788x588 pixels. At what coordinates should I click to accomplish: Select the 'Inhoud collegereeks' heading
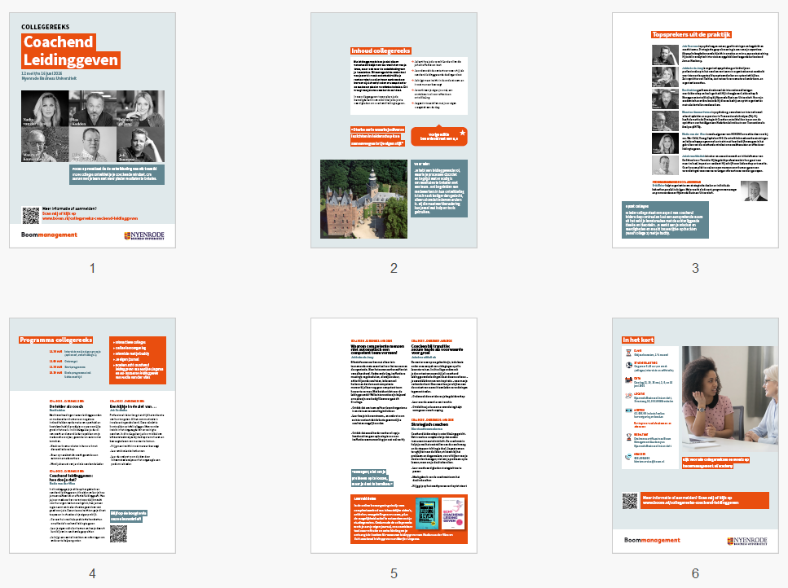pyautogui.click(x=376, y=50)
